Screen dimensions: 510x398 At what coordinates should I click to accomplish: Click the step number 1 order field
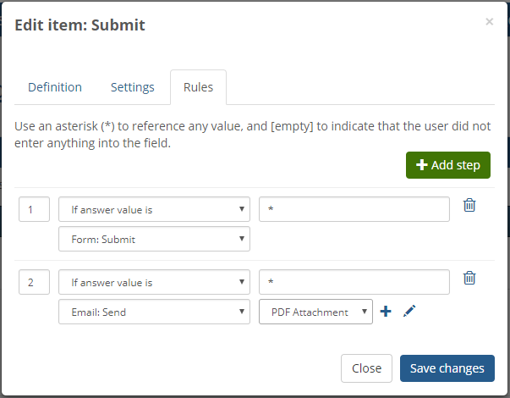click(34, 209)
